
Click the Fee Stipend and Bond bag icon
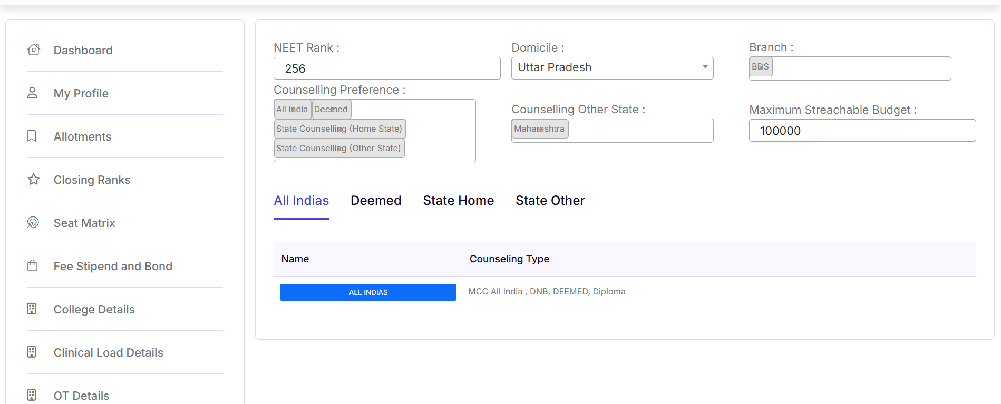(x=33, y=266)
